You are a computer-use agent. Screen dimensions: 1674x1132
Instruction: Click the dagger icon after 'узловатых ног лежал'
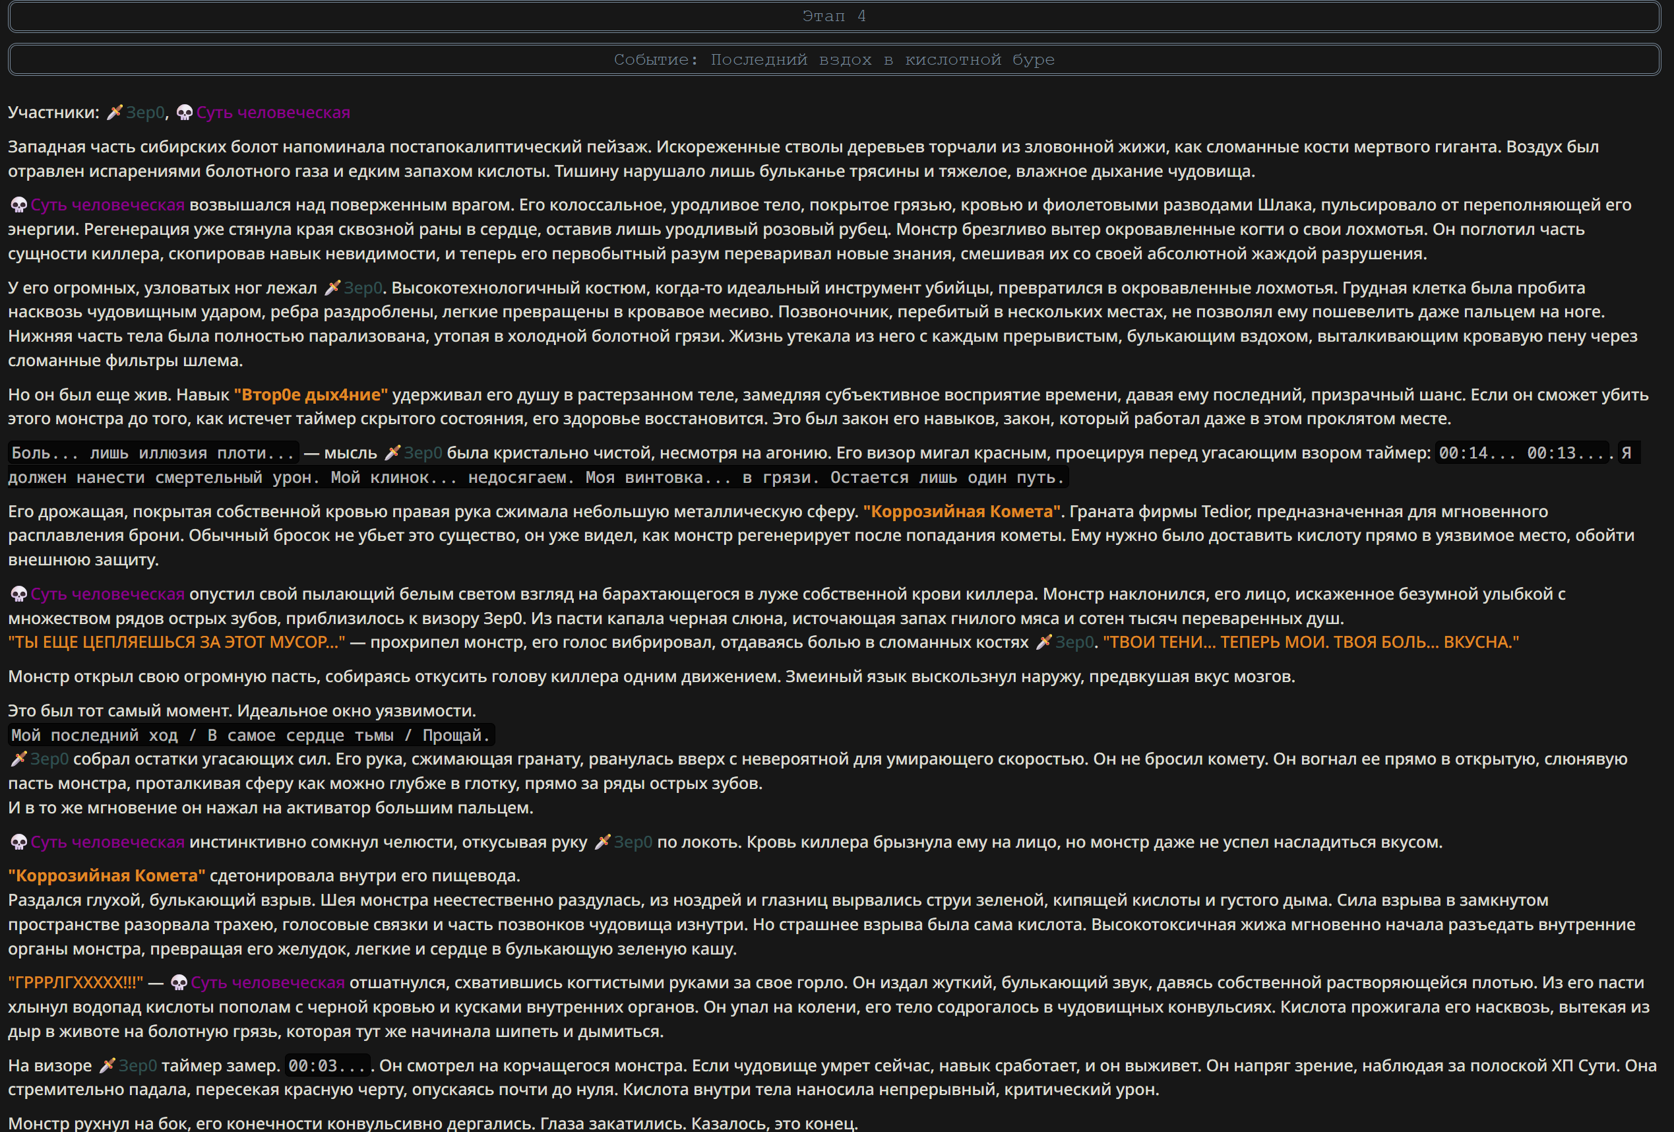pos(332,288)
